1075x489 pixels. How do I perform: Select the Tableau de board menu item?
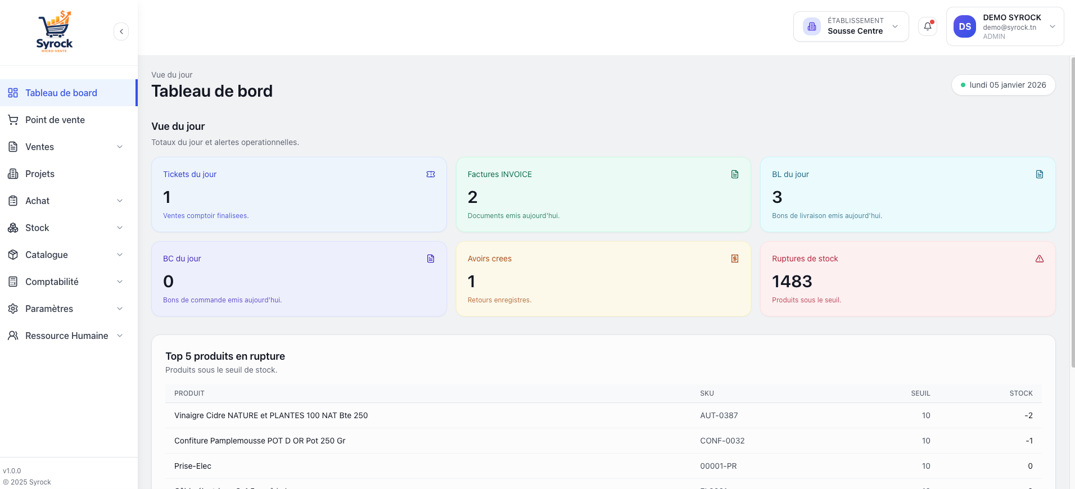pyautogui.click(x=61, y=93)
